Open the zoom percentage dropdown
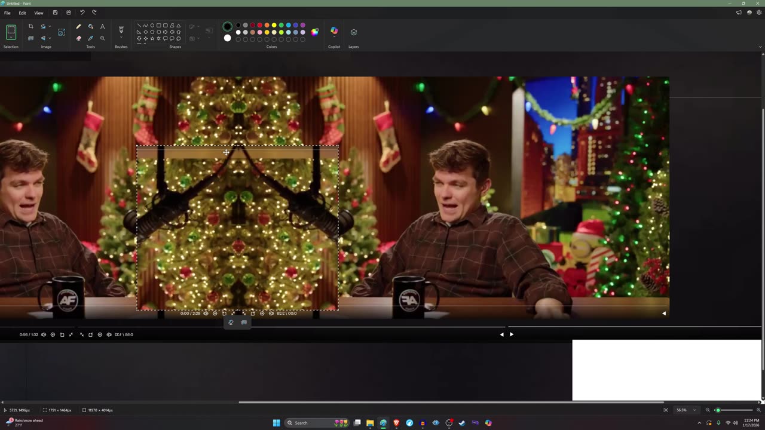Image resolution: width=765 pixels, height=430 pixels. pos(694,410)
